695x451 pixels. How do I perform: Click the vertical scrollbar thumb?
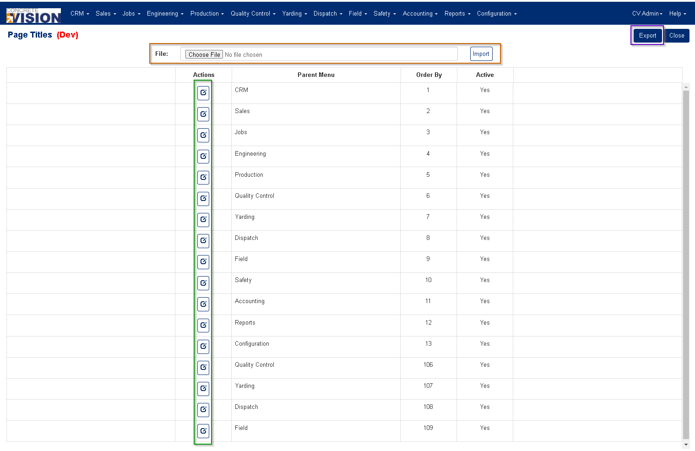686,264
